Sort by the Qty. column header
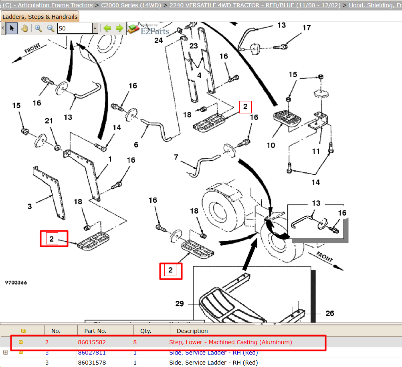 point(145,331)
